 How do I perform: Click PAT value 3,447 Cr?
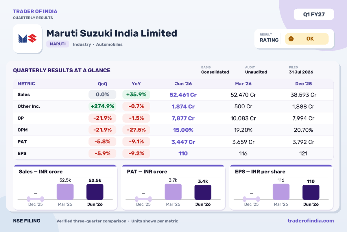(x=183, y=142)
